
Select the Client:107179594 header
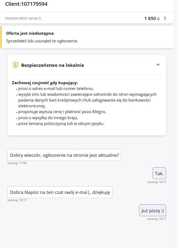(26, 4)
